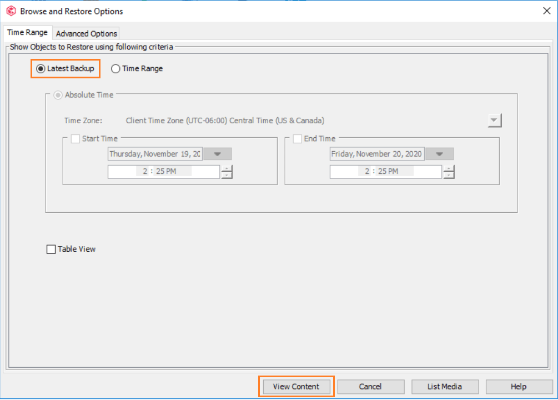Select the Latest Backup radio button
This screenshot has width=558, height=400.
(x=41, y=69)
